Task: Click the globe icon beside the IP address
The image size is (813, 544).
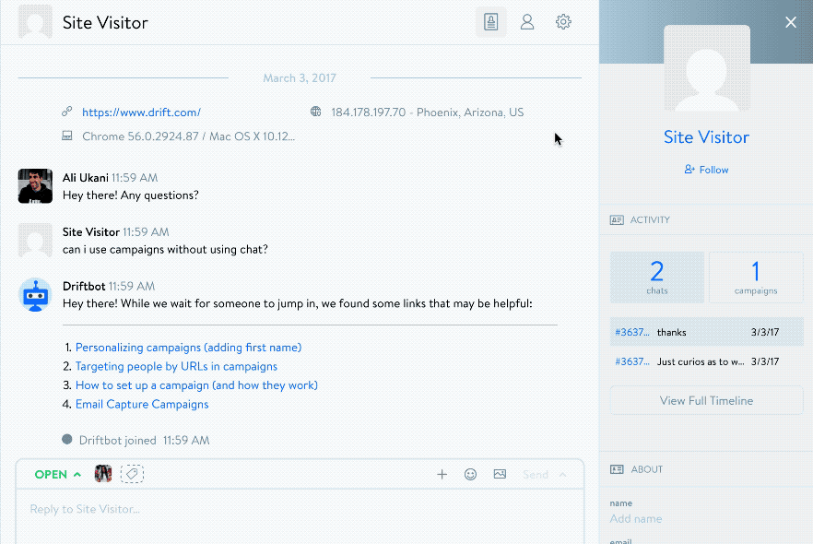Action: pyautogui.click(x=315, y=112)
